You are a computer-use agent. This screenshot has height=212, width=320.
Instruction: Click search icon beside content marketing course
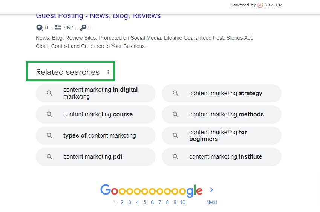tap(49, 115)
